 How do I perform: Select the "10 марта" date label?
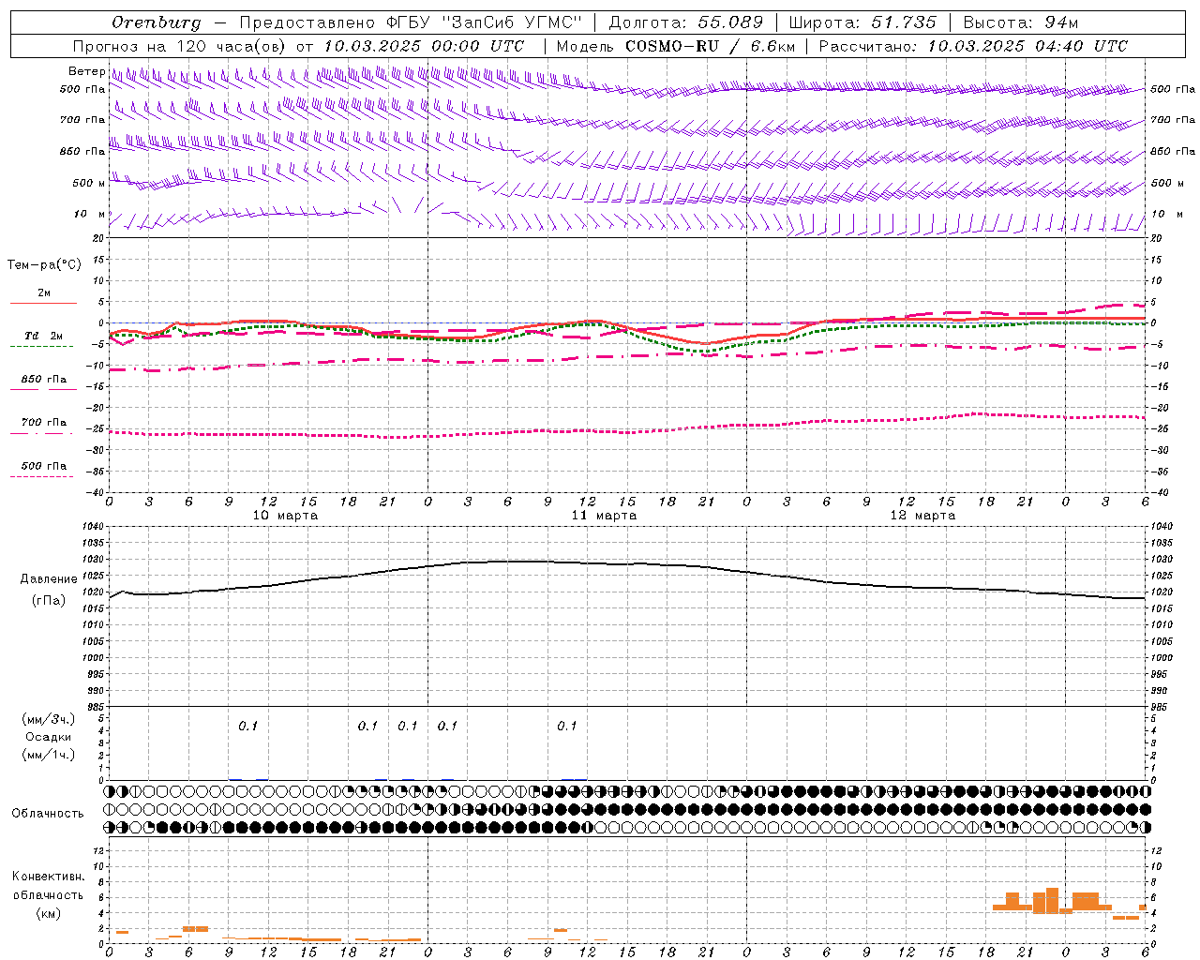click(285, 516)
